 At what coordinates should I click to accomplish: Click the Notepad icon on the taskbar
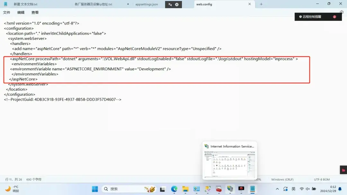253,189
